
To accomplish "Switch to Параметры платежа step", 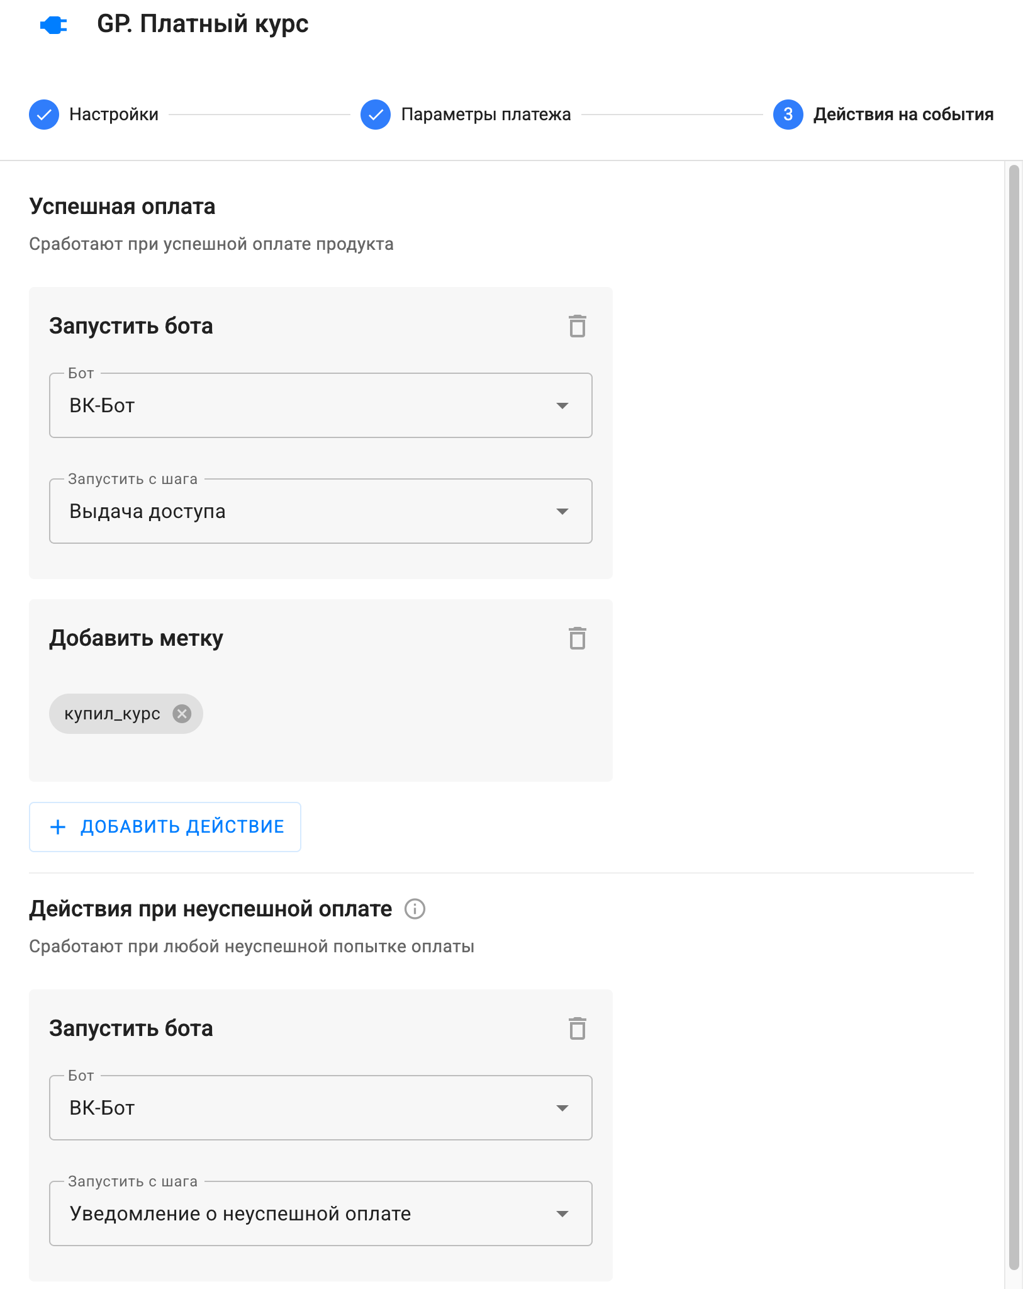I will pos(486,115).
